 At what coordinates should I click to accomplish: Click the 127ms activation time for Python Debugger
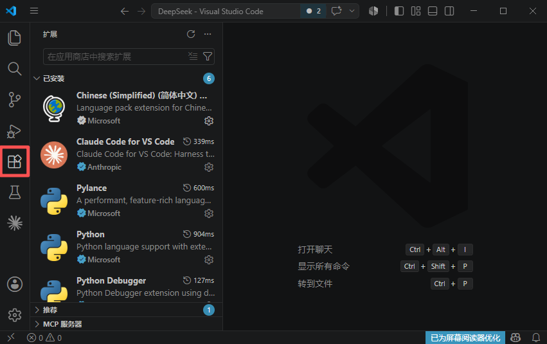199,280
